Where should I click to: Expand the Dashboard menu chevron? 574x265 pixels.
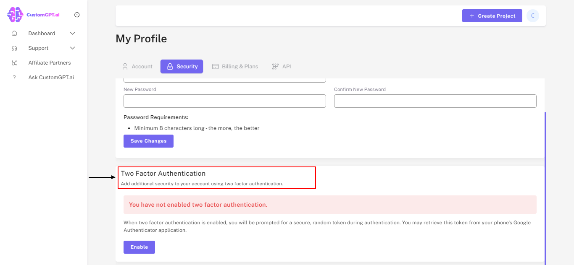click(72, 33)
